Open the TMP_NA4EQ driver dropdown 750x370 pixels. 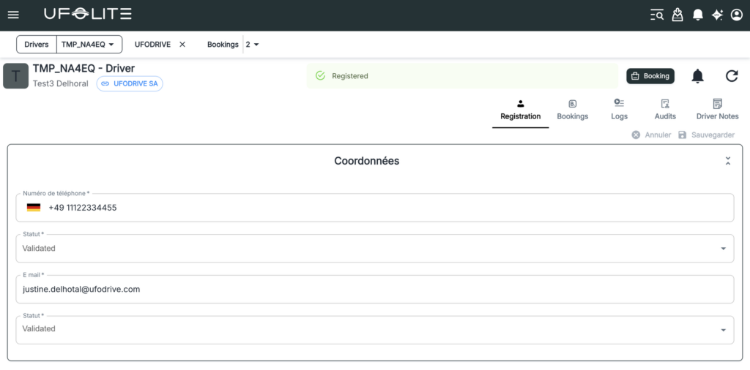[x=89, y=45]
